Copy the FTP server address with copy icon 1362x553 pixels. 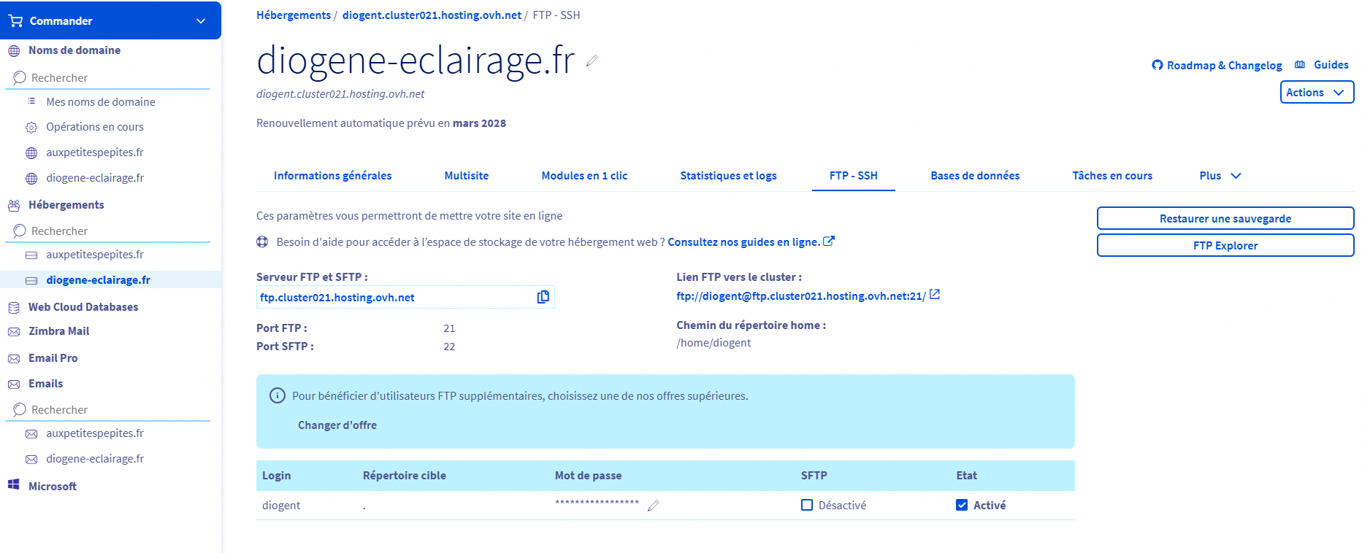(x=543, y=297)
